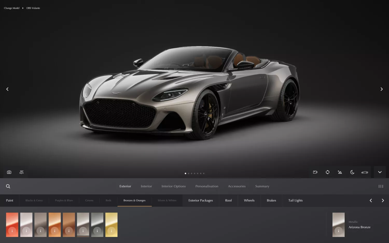
Task: Toggle night mode with the moon icon
Action: click(x=352, y=172)
